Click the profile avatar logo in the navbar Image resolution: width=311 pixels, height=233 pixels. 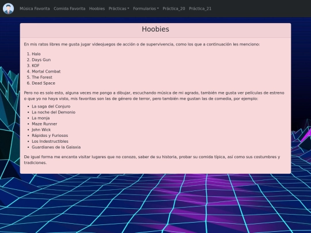8,9
